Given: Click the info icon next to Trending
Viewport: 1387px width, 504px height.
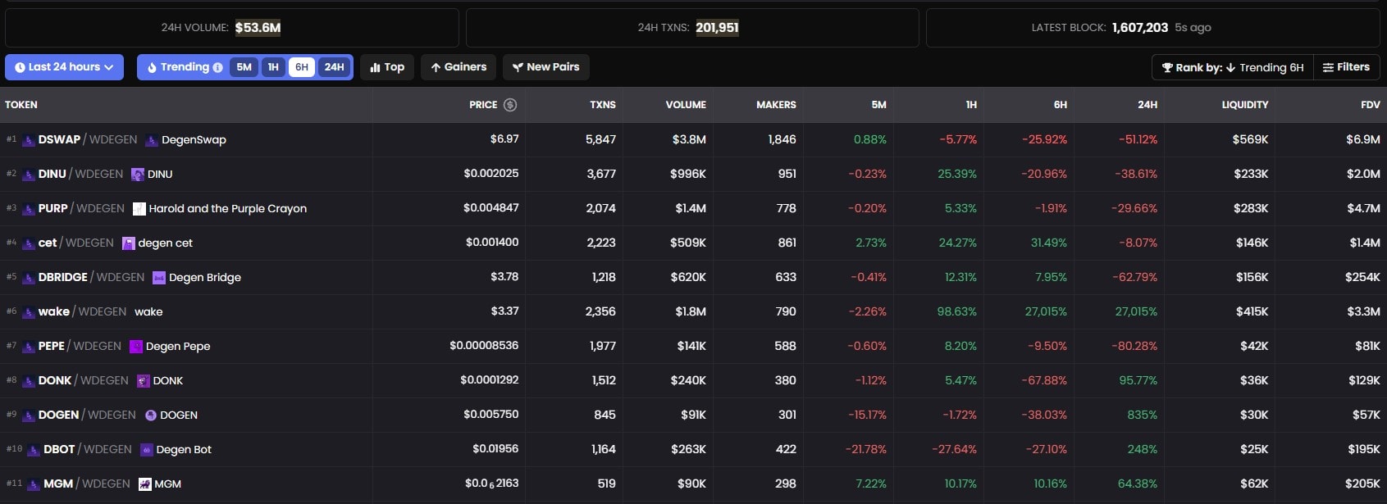Looking at the screenshot, I should 217,68.
